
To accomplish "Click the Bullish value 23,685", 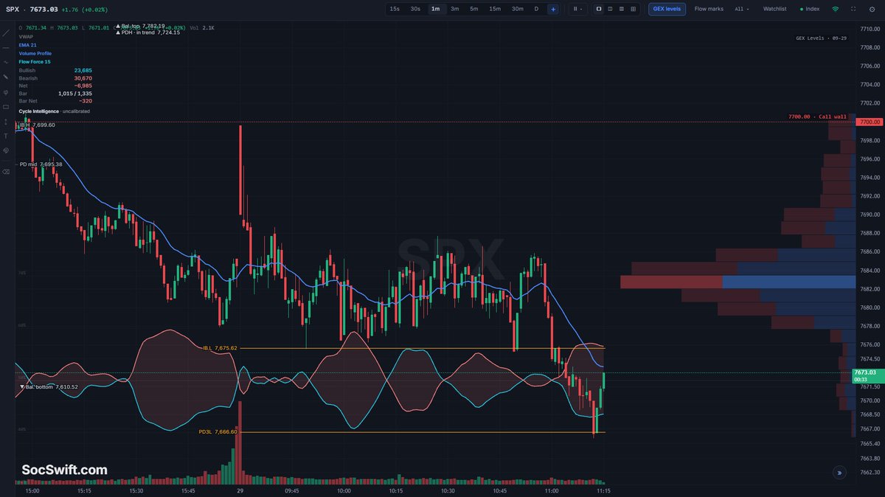I will (x=83, y=70).
